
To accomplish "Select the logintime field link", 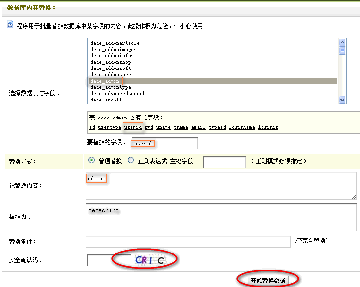I will 242,127.
